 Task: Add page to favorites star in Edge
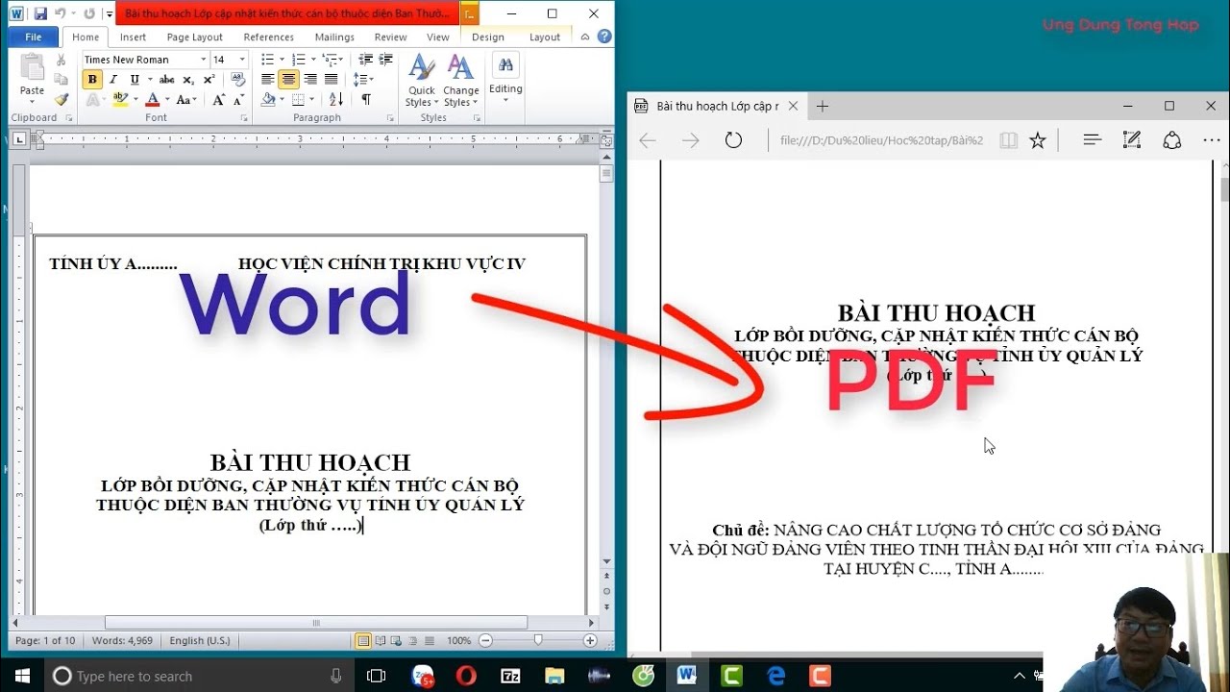pyautogui.click(x=1038, y=140)
